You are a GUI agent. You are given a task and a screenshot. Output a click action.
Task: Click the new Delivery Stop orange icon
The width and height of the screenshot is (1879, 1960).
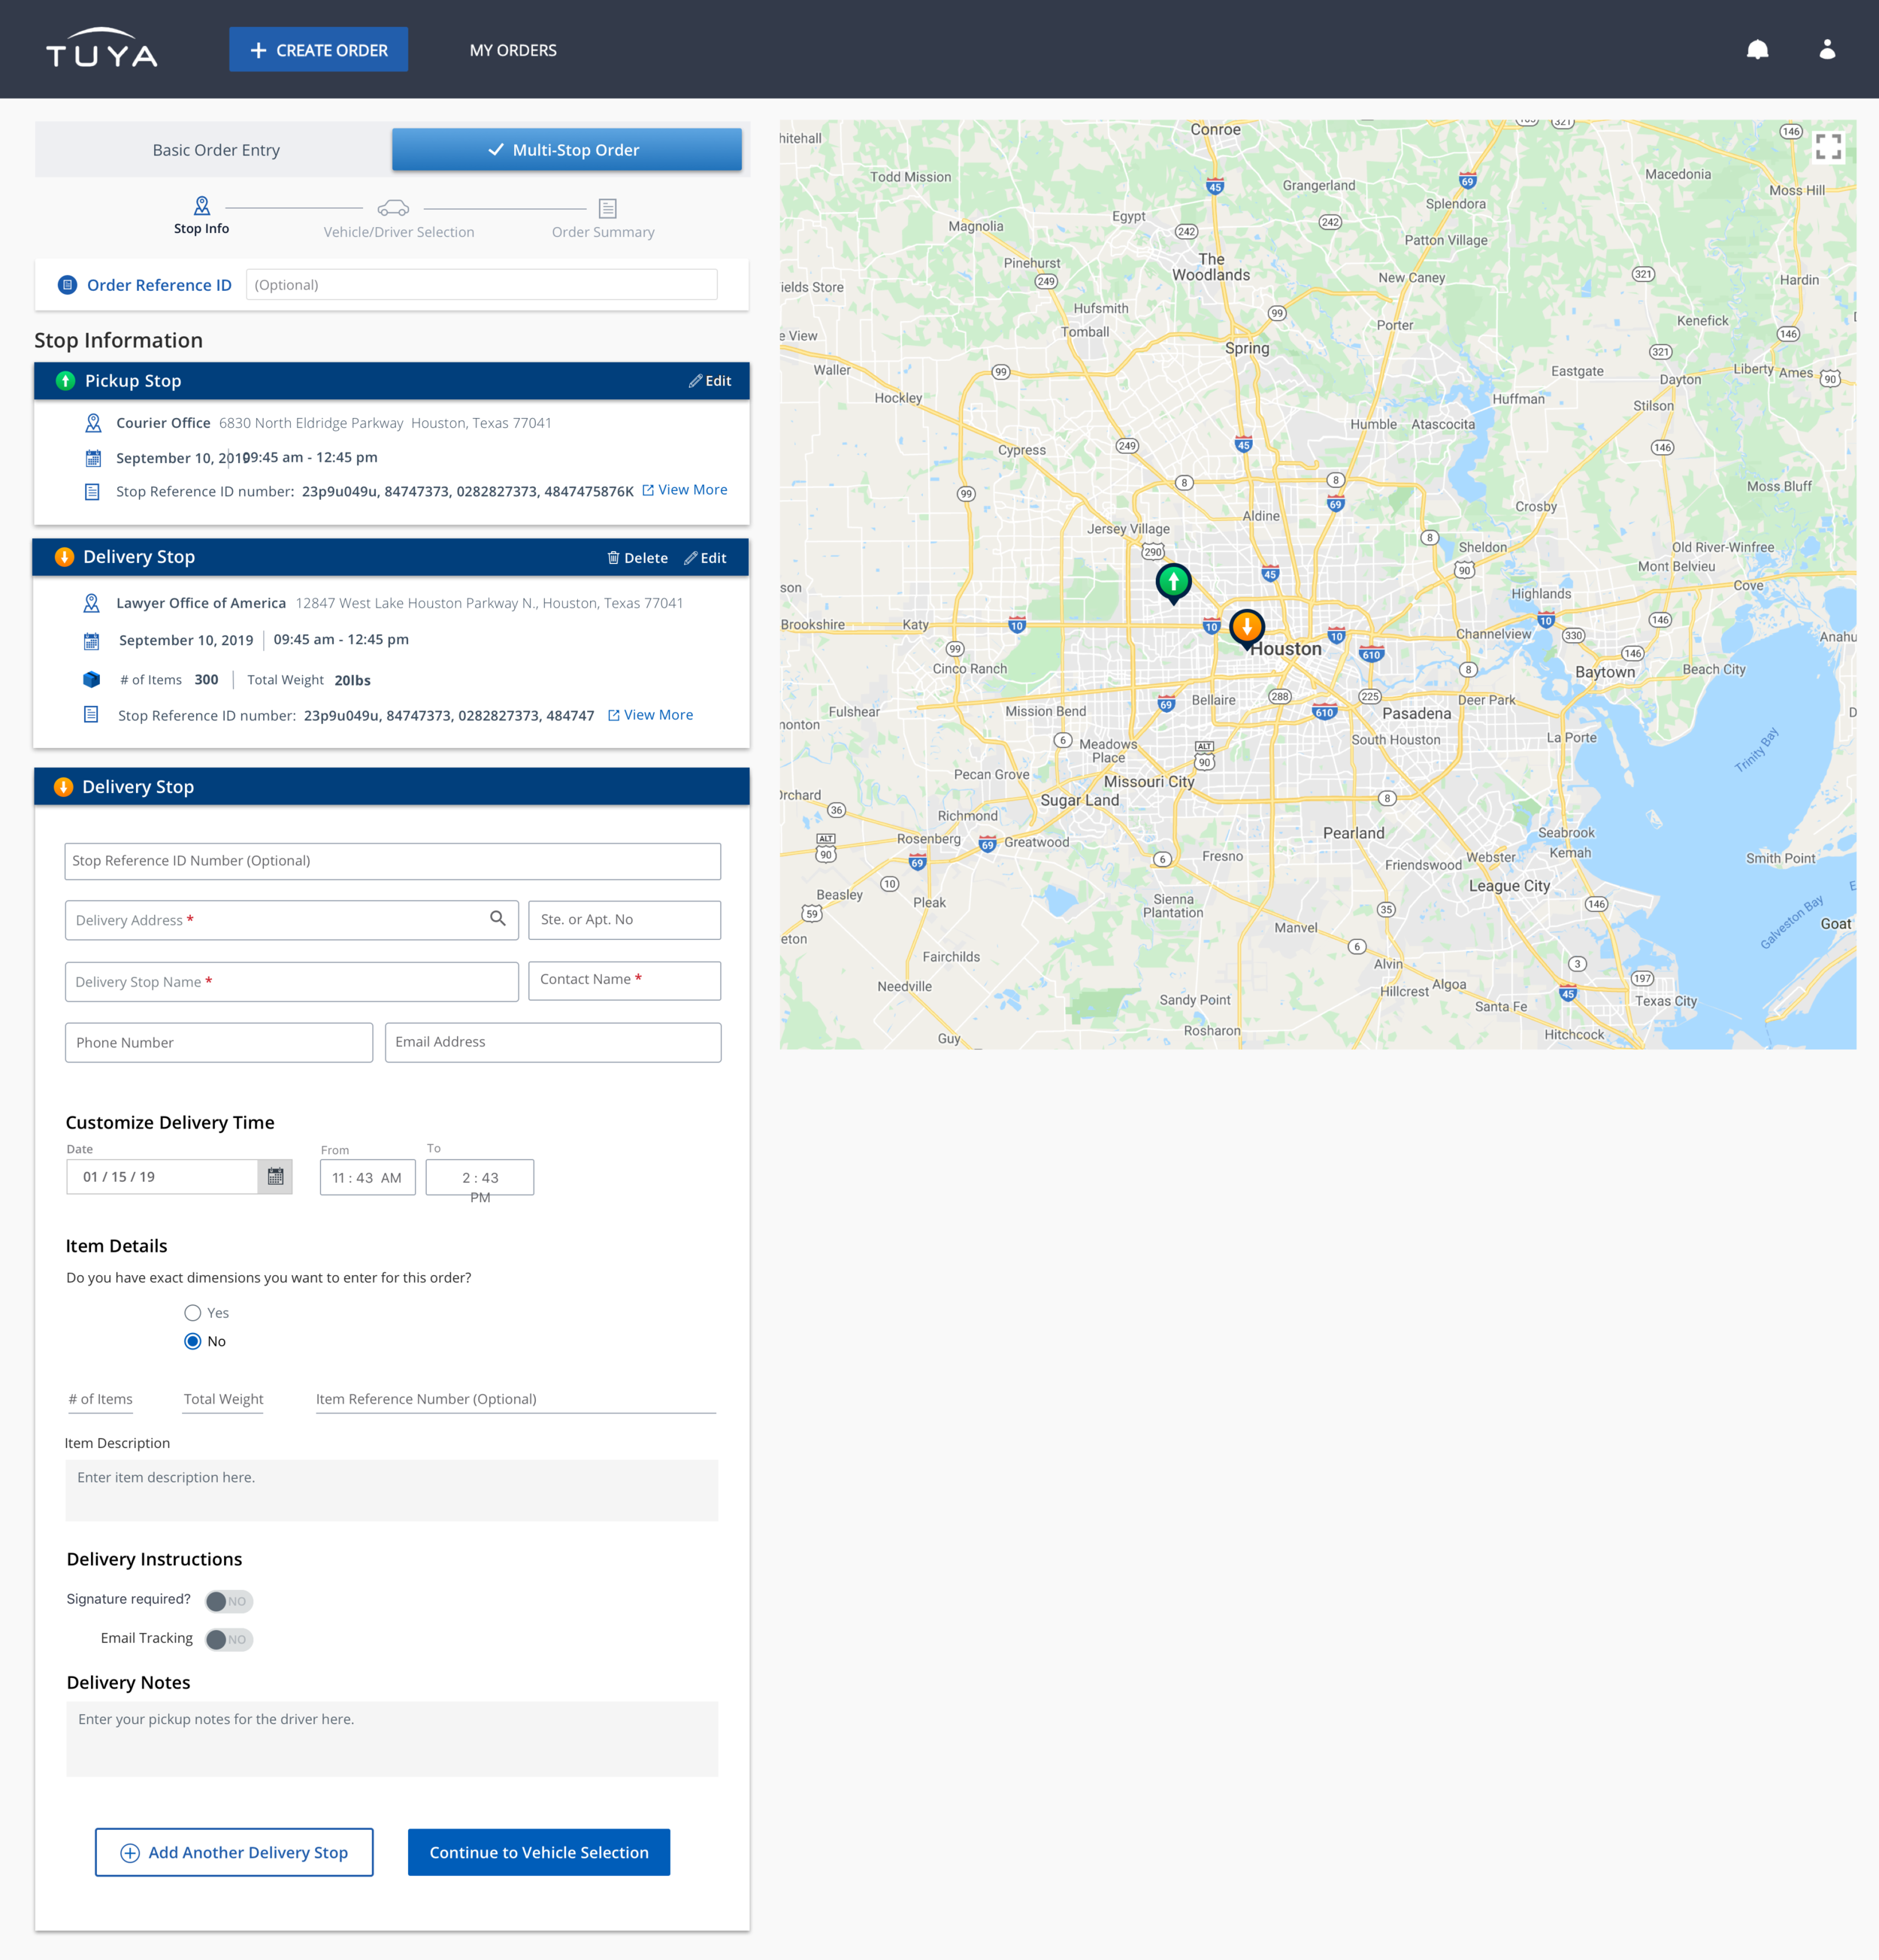[x=63, y=787]
